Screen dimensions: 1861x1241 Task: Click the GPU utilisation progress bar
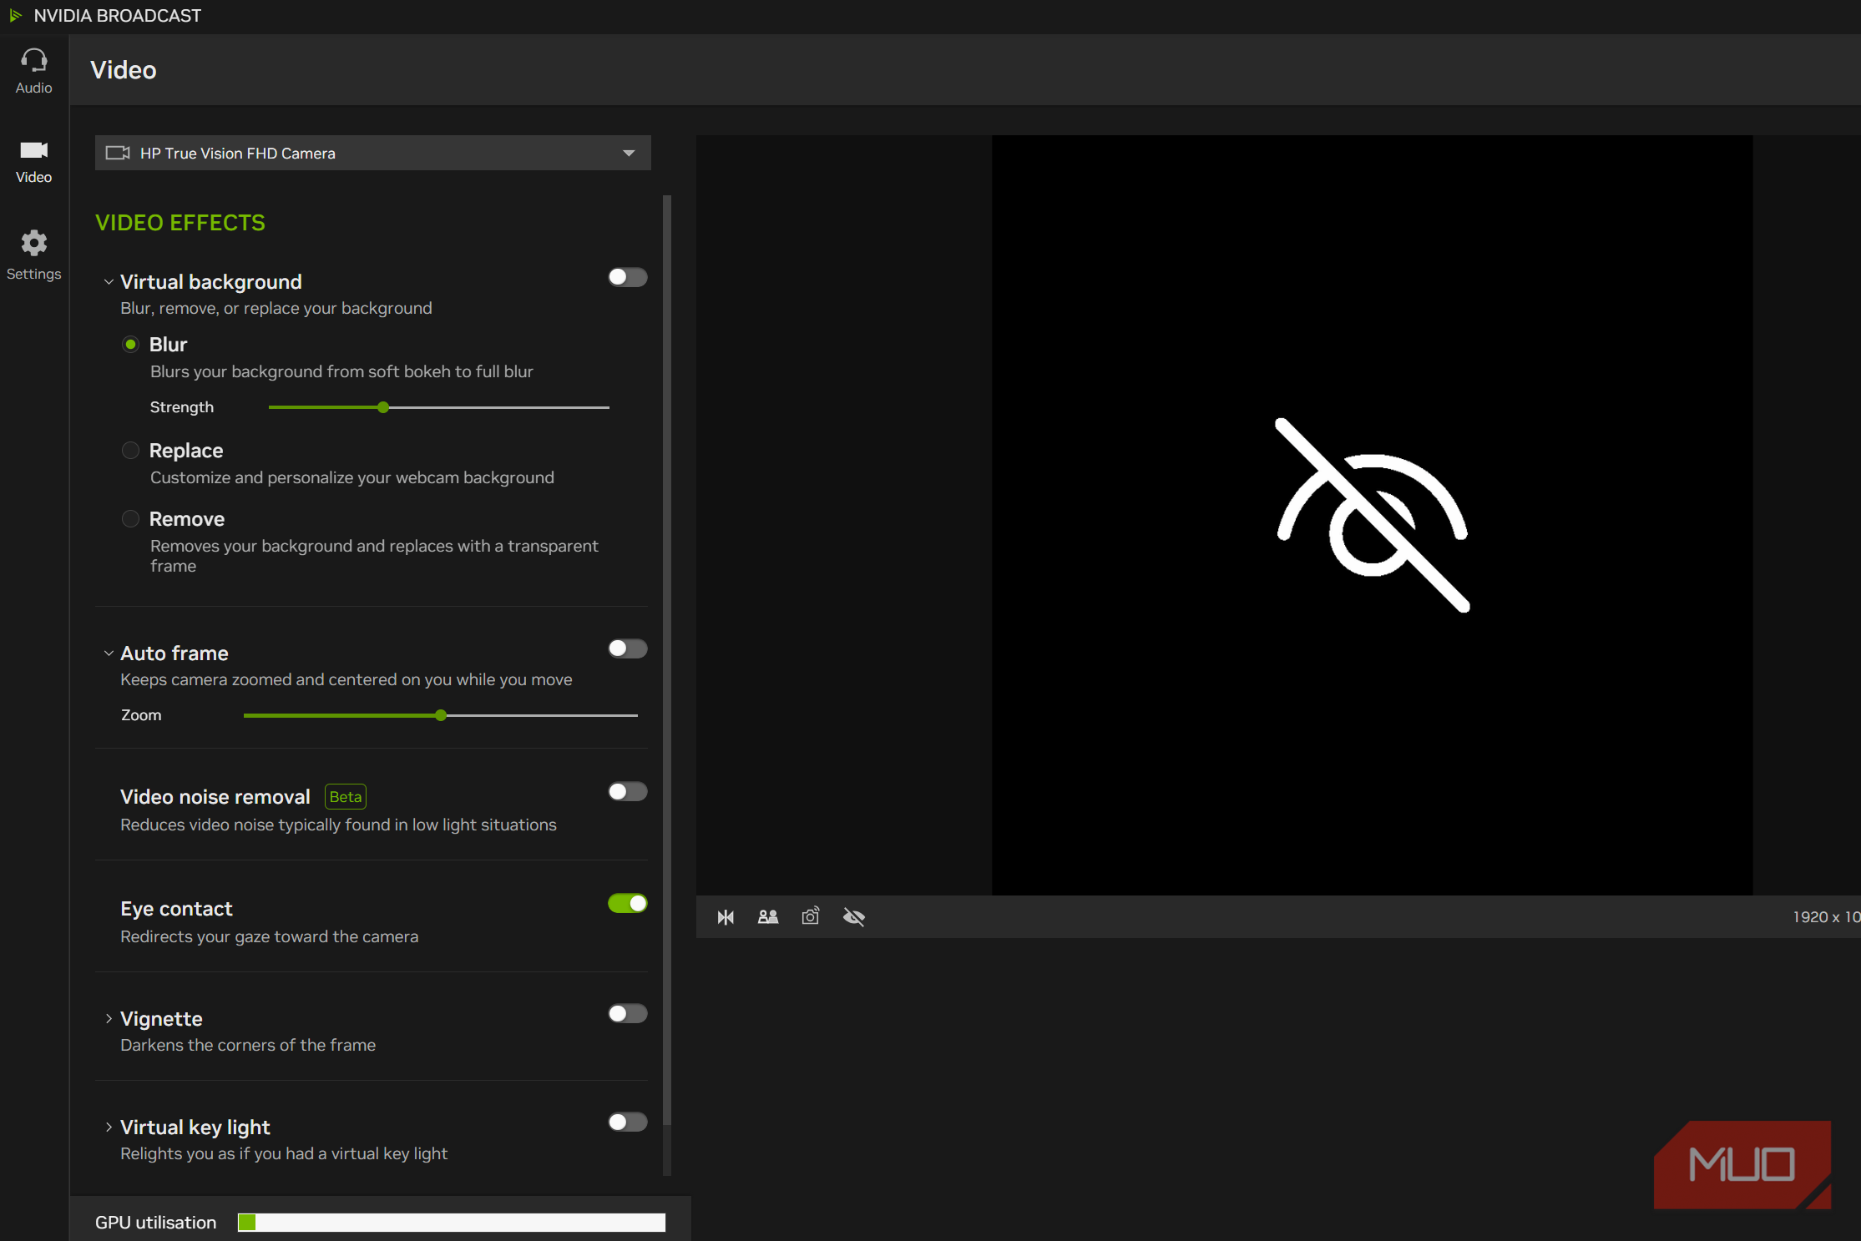[x=452, y=1223]
